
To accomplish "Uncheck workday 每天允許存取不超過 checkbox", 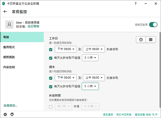I will (x=51, y=58).
